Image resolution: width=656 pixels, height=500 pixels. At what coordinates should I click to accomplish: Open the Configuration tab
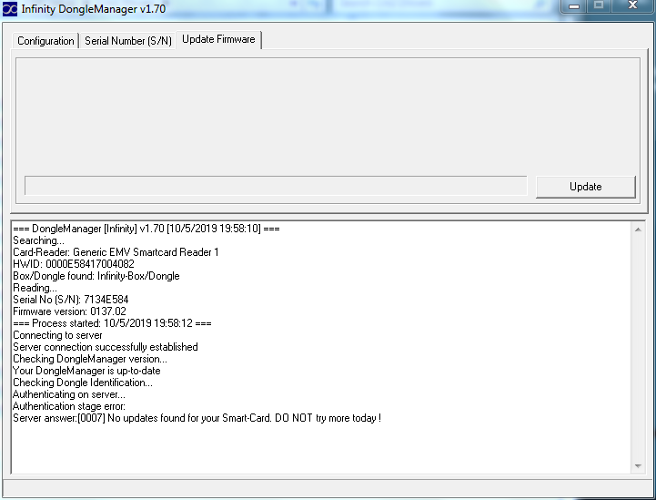pyautogui.click(x=45, y=41)
